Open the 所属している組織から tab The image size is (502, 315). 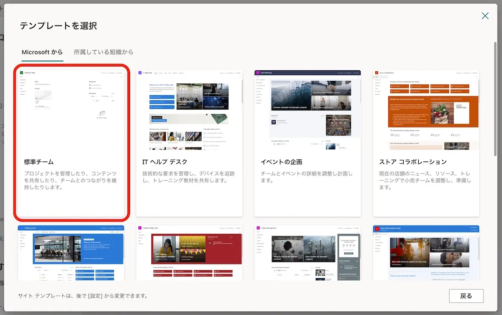[x=103, y=52]
